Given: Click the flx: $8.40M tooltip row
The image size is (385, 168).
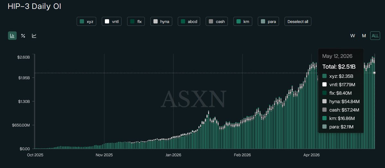Looking at the screenshot, I should [337, 93].
